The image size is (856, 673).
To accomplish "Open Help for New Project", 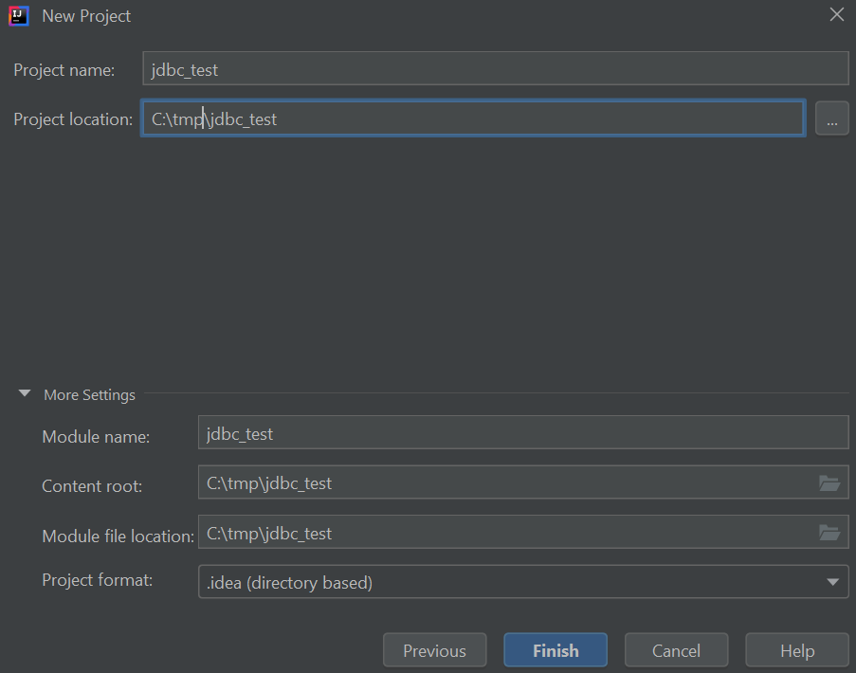I will [797, 650].
